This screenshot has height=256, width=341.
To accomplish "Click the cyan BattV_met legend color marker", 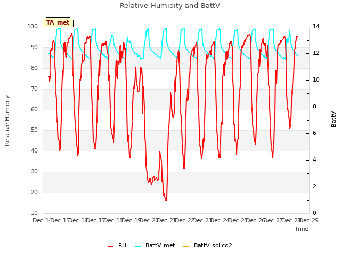I will point(137,246).
